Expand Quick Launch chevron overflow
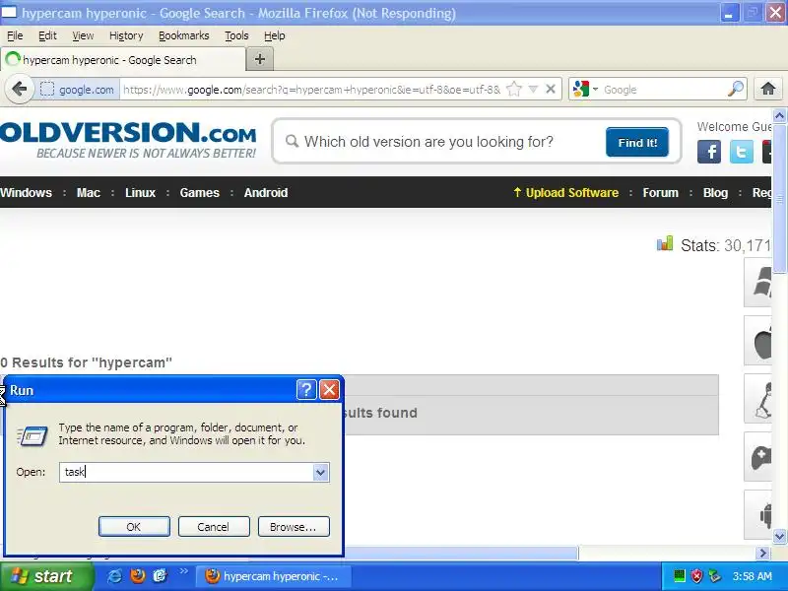 click(183, 571)
